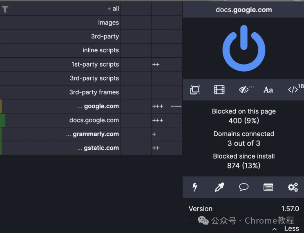Click the gstatic.com domain row
This screenshot has width=304, height=233.
pyautogui.click(x=60, y=148)
